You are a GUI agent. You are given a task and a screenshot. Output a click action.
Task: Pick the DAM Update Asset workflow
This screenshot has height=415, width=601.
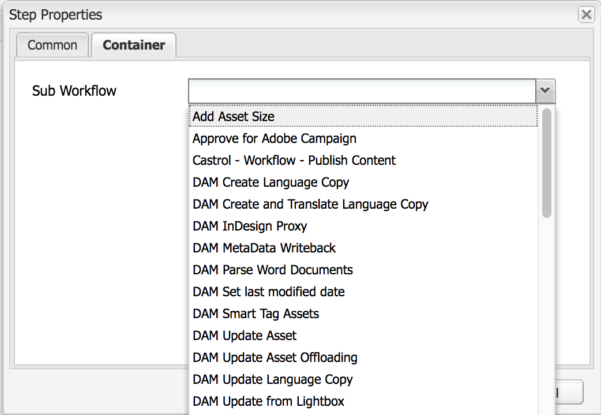[x=363, y=335]
